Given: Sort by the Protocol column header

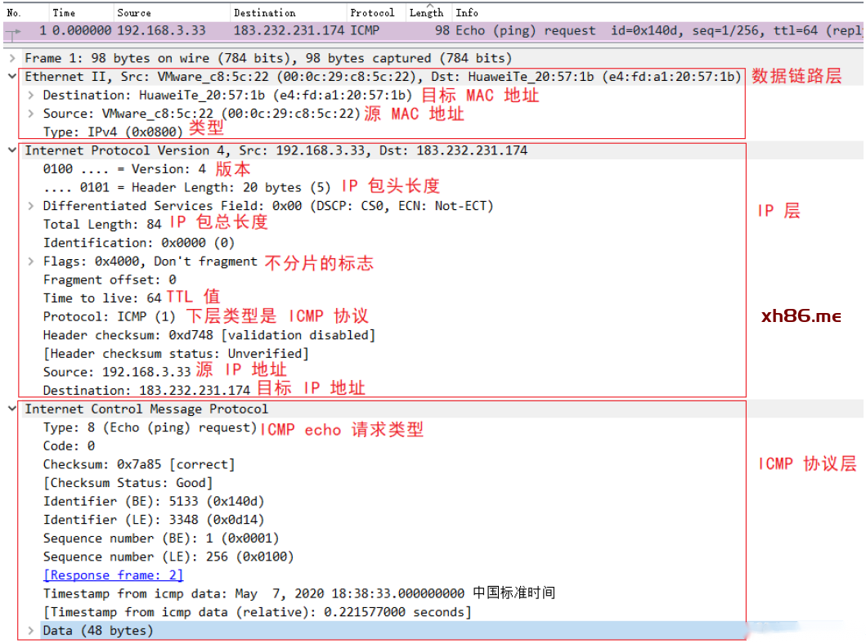Looking at the screenshot, I should [372, 12].
